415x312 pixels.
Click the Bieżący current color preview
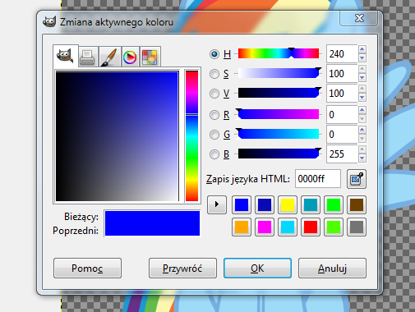point(152,217)
